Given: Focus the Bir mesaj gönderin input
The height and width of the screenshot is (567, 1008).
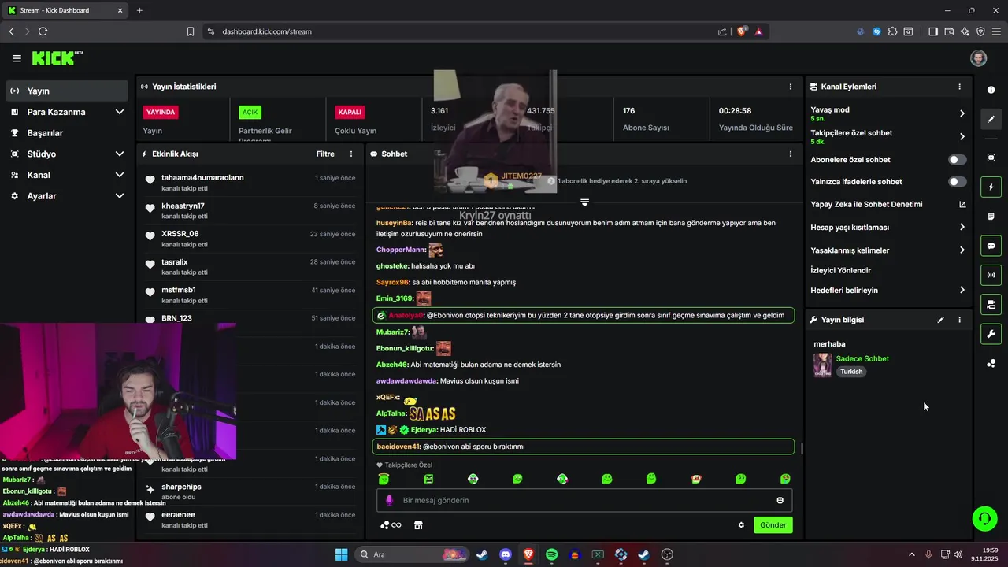Looking at the screenshot, I should [584, 500].
